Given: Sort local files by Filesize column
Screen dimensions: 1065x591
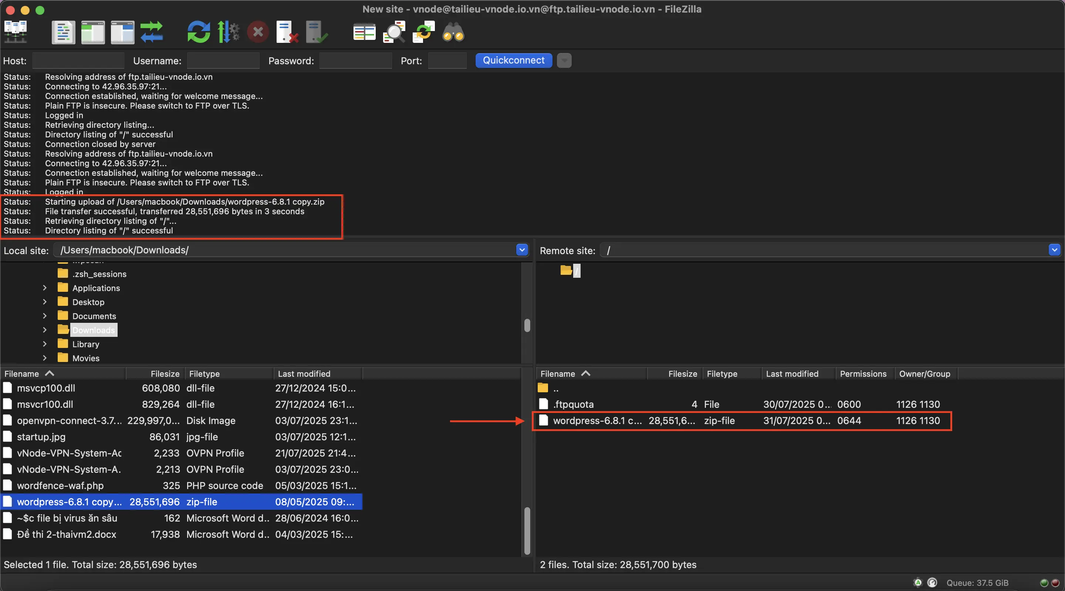Looking at the screenshot, I should pyautogui.click(x=155, y=374).
